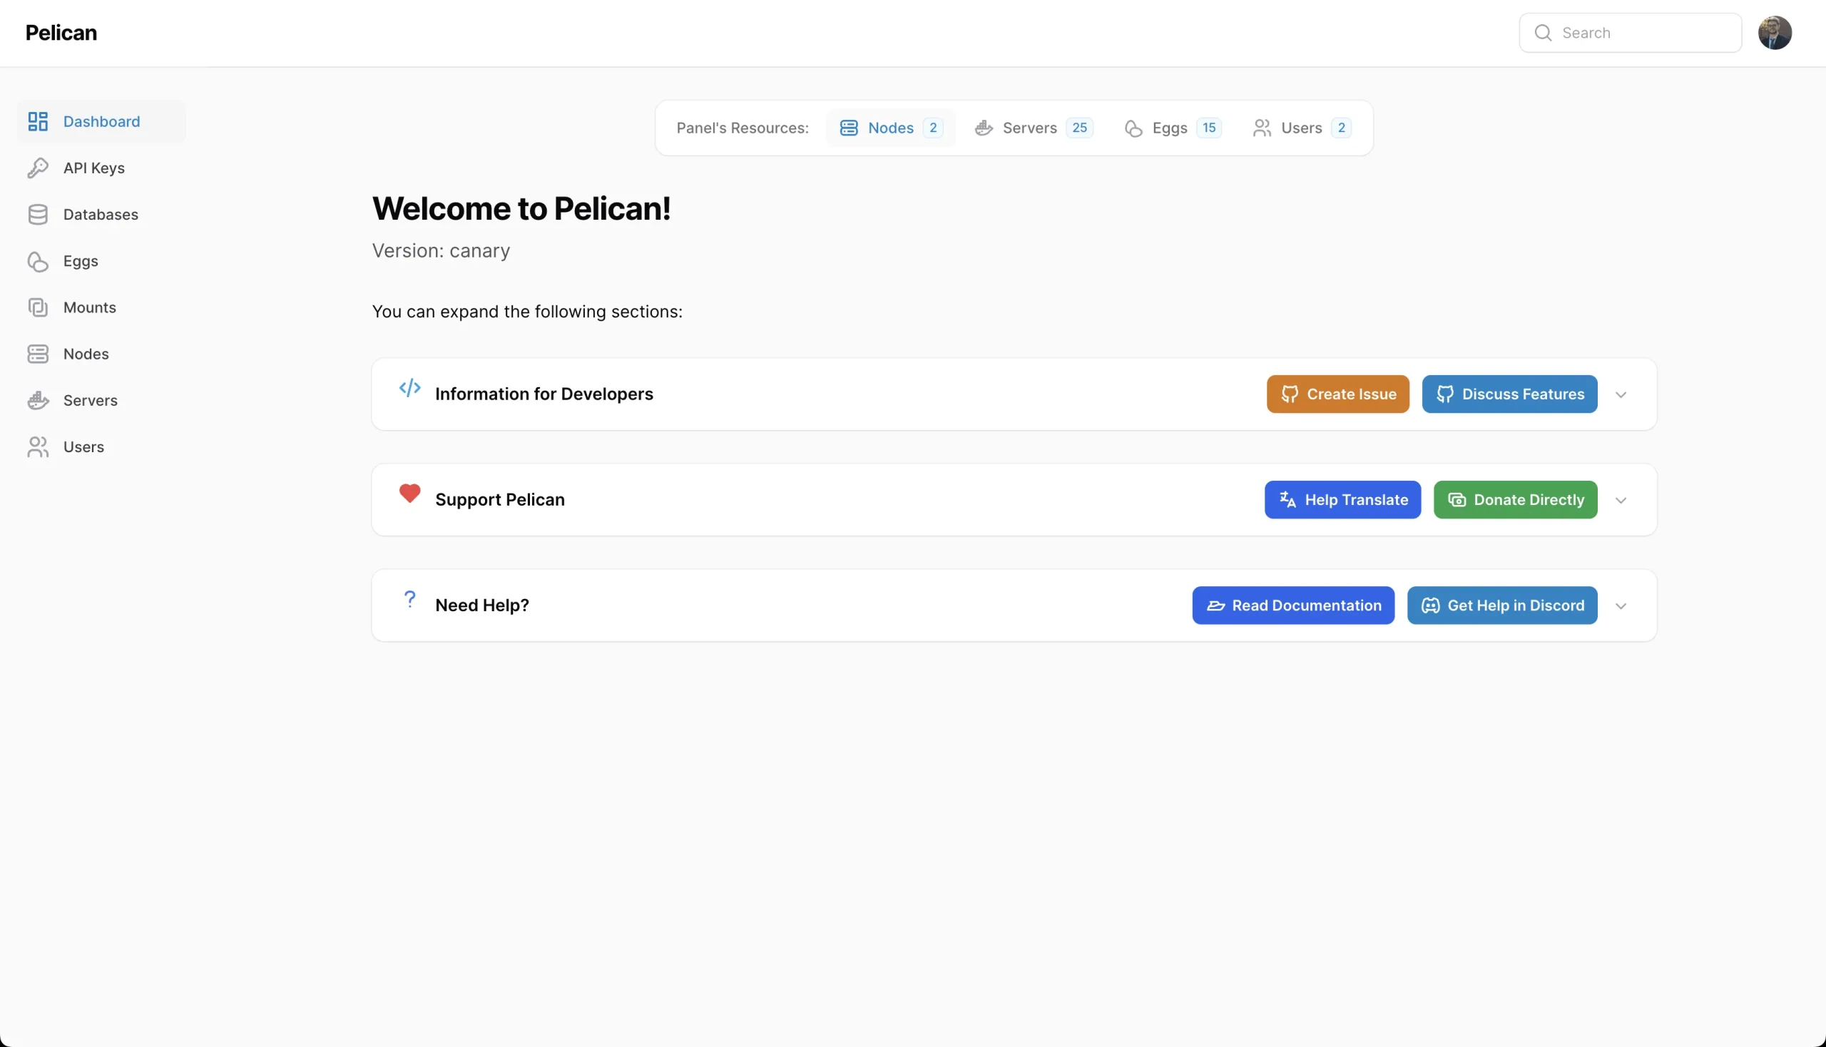1826x1047 pixels.
Task: Click the Users people icon in sidebar
Action: coord(37,446)
